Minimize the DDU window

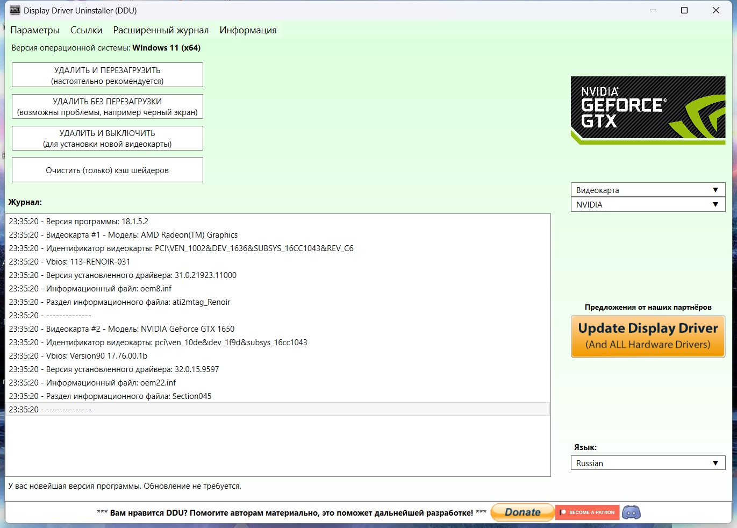pyautogui.click(x=653, y=10)
